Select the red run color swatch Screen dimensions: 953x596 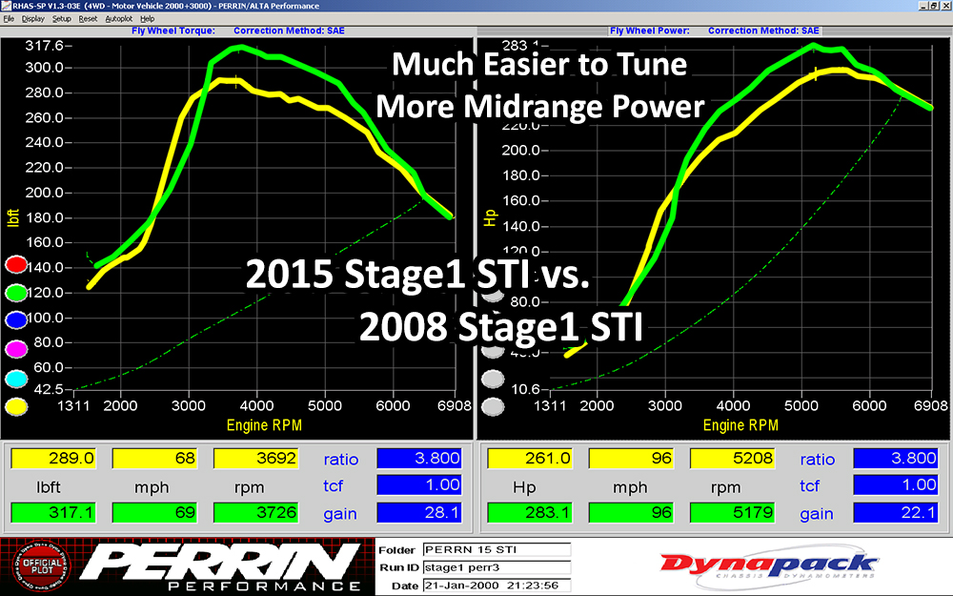pyautogui.click(x=16, y=264)
